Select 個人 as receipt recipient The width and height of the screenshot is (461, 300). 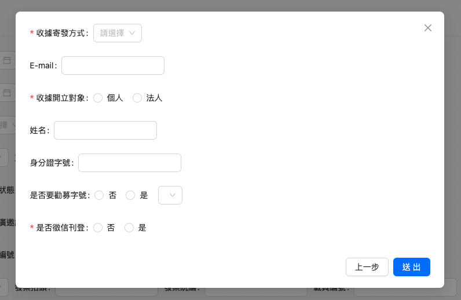(x=98, y=98)
